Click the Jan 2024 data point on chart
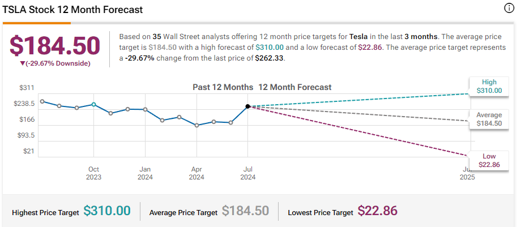The height and width of the screenshot is (227, 517). click(x=145, y=109)
